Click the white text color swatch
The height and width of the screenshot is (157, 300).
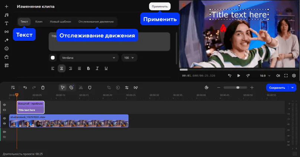click(53, 58)
